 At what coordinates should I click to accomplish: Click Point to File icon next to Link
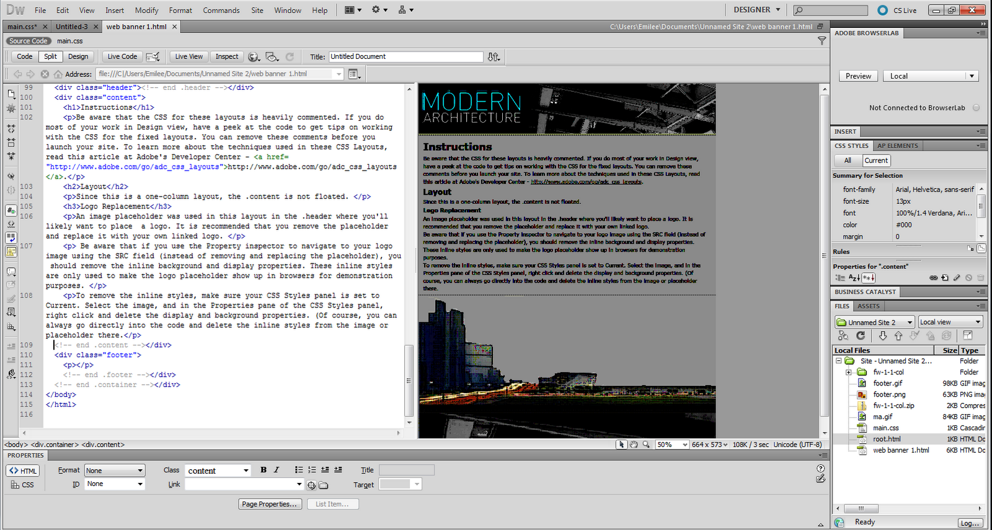(311, 485)
